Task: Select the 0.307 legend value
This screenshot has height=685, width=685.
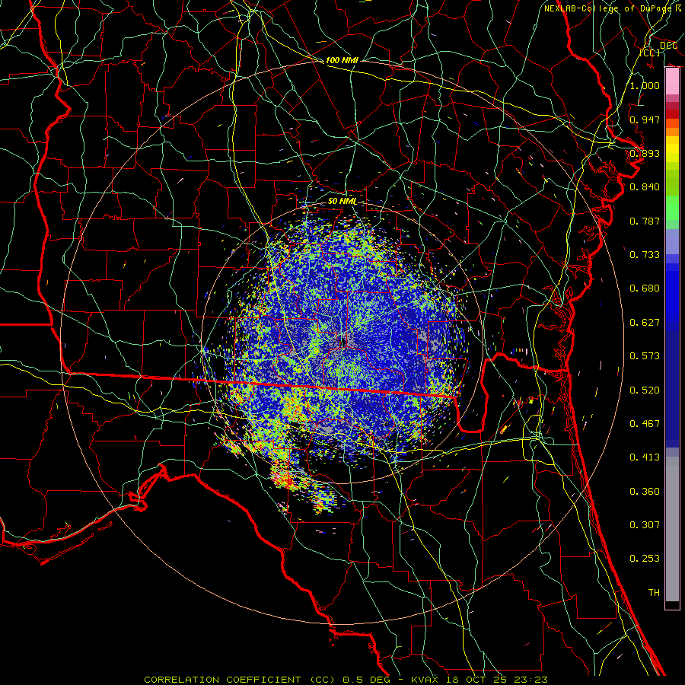Action: pyautogui.click(x=645, y=525)
